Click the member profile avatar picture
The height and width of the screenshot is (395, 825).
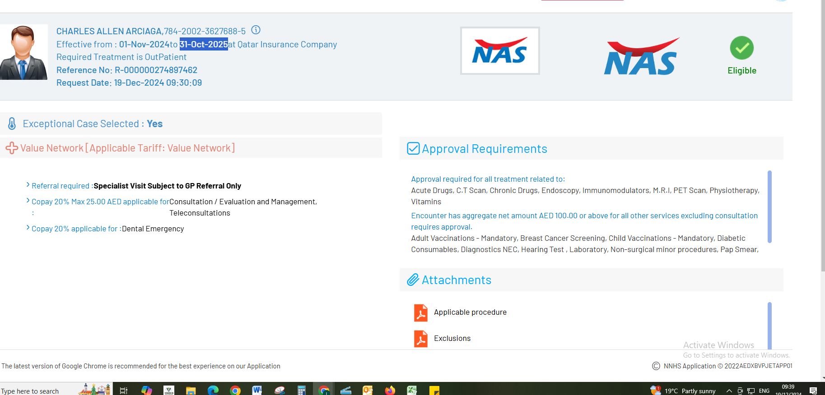24,52
